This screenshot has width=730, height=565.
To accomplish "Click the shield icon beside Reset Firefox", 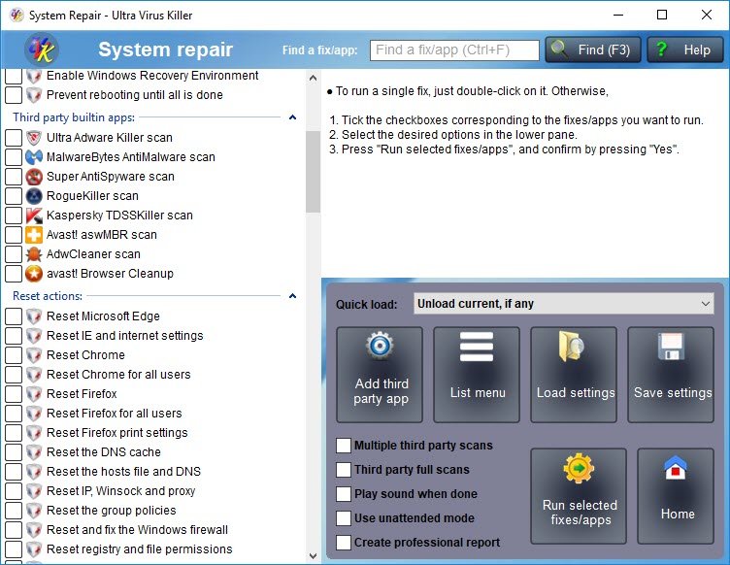I will 34,394.
